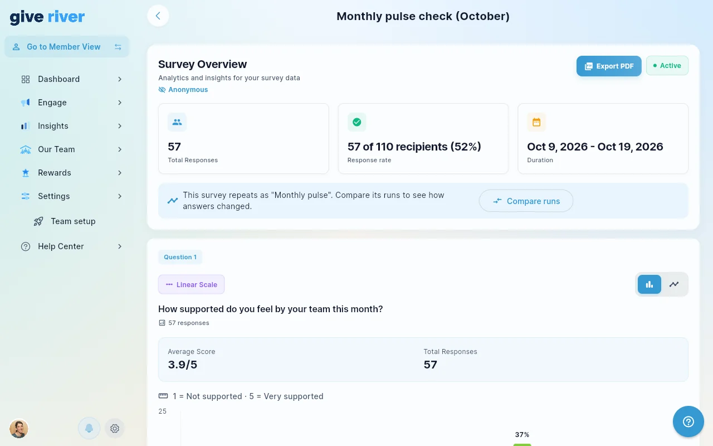Click the Engage megaphone icon
Image resolution: width=713 pixels, height=446 pixels.
click(26, 103)
